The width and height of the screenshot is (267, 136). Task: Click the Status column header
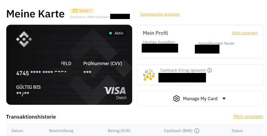coord(237,131)
